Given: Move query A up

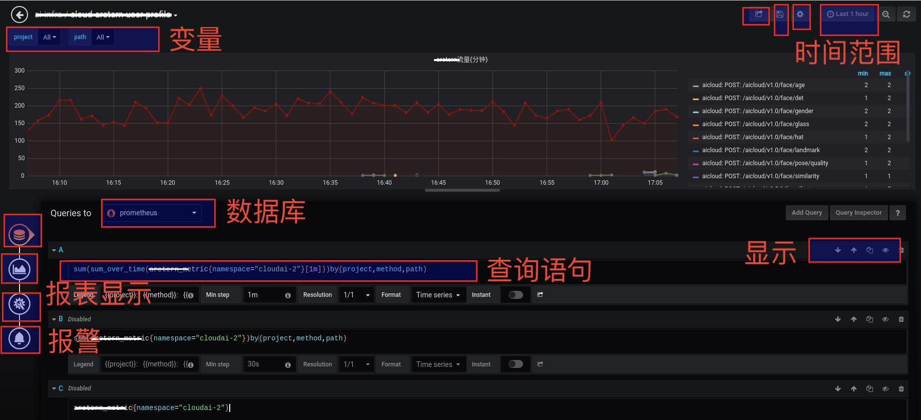Looking at the screenshot, I should [854, 250].
